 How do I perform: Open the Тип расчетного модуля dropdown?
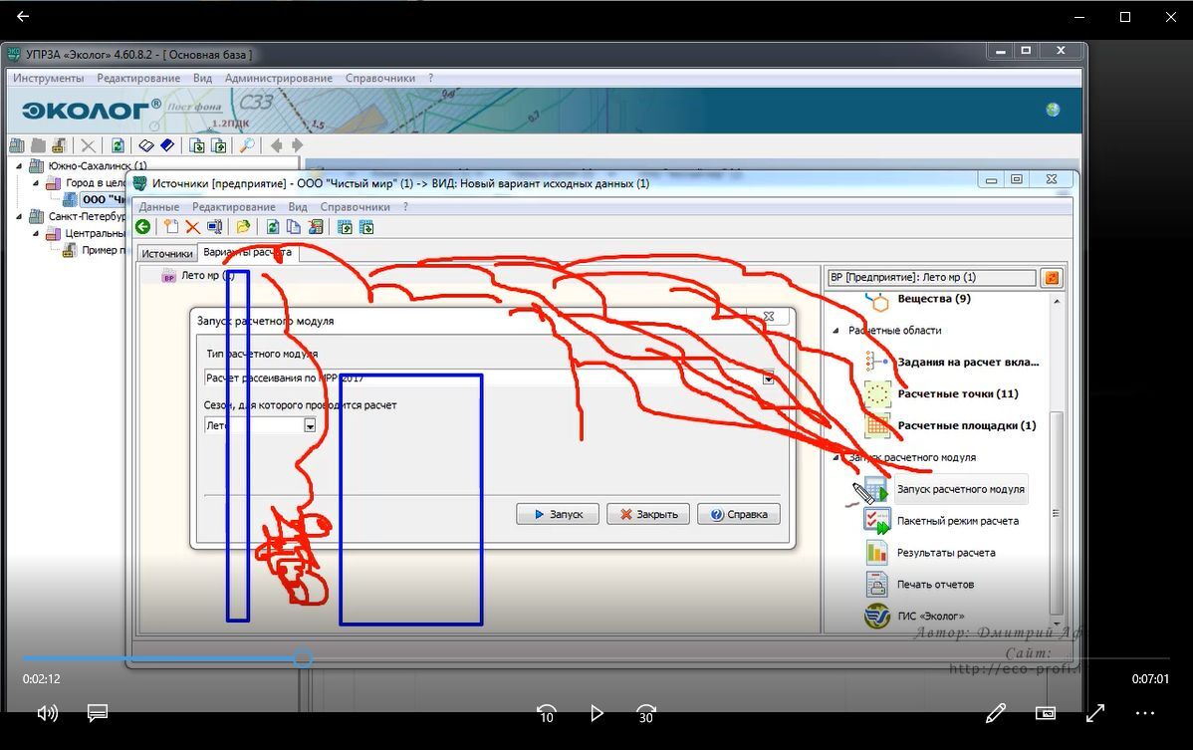pos(768,378)
